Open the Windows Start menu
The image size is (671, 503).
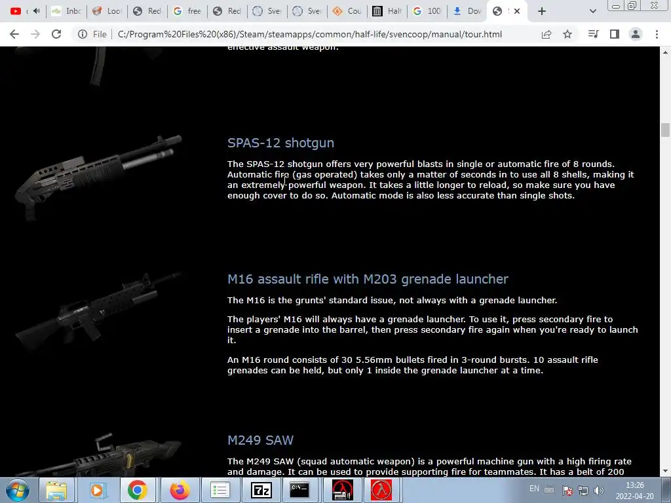[18, 490]
